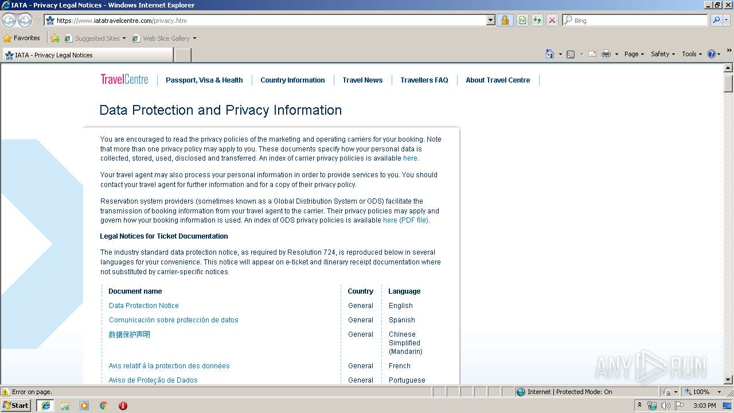Open Travel News navigation item

click(x=362, y=80)
